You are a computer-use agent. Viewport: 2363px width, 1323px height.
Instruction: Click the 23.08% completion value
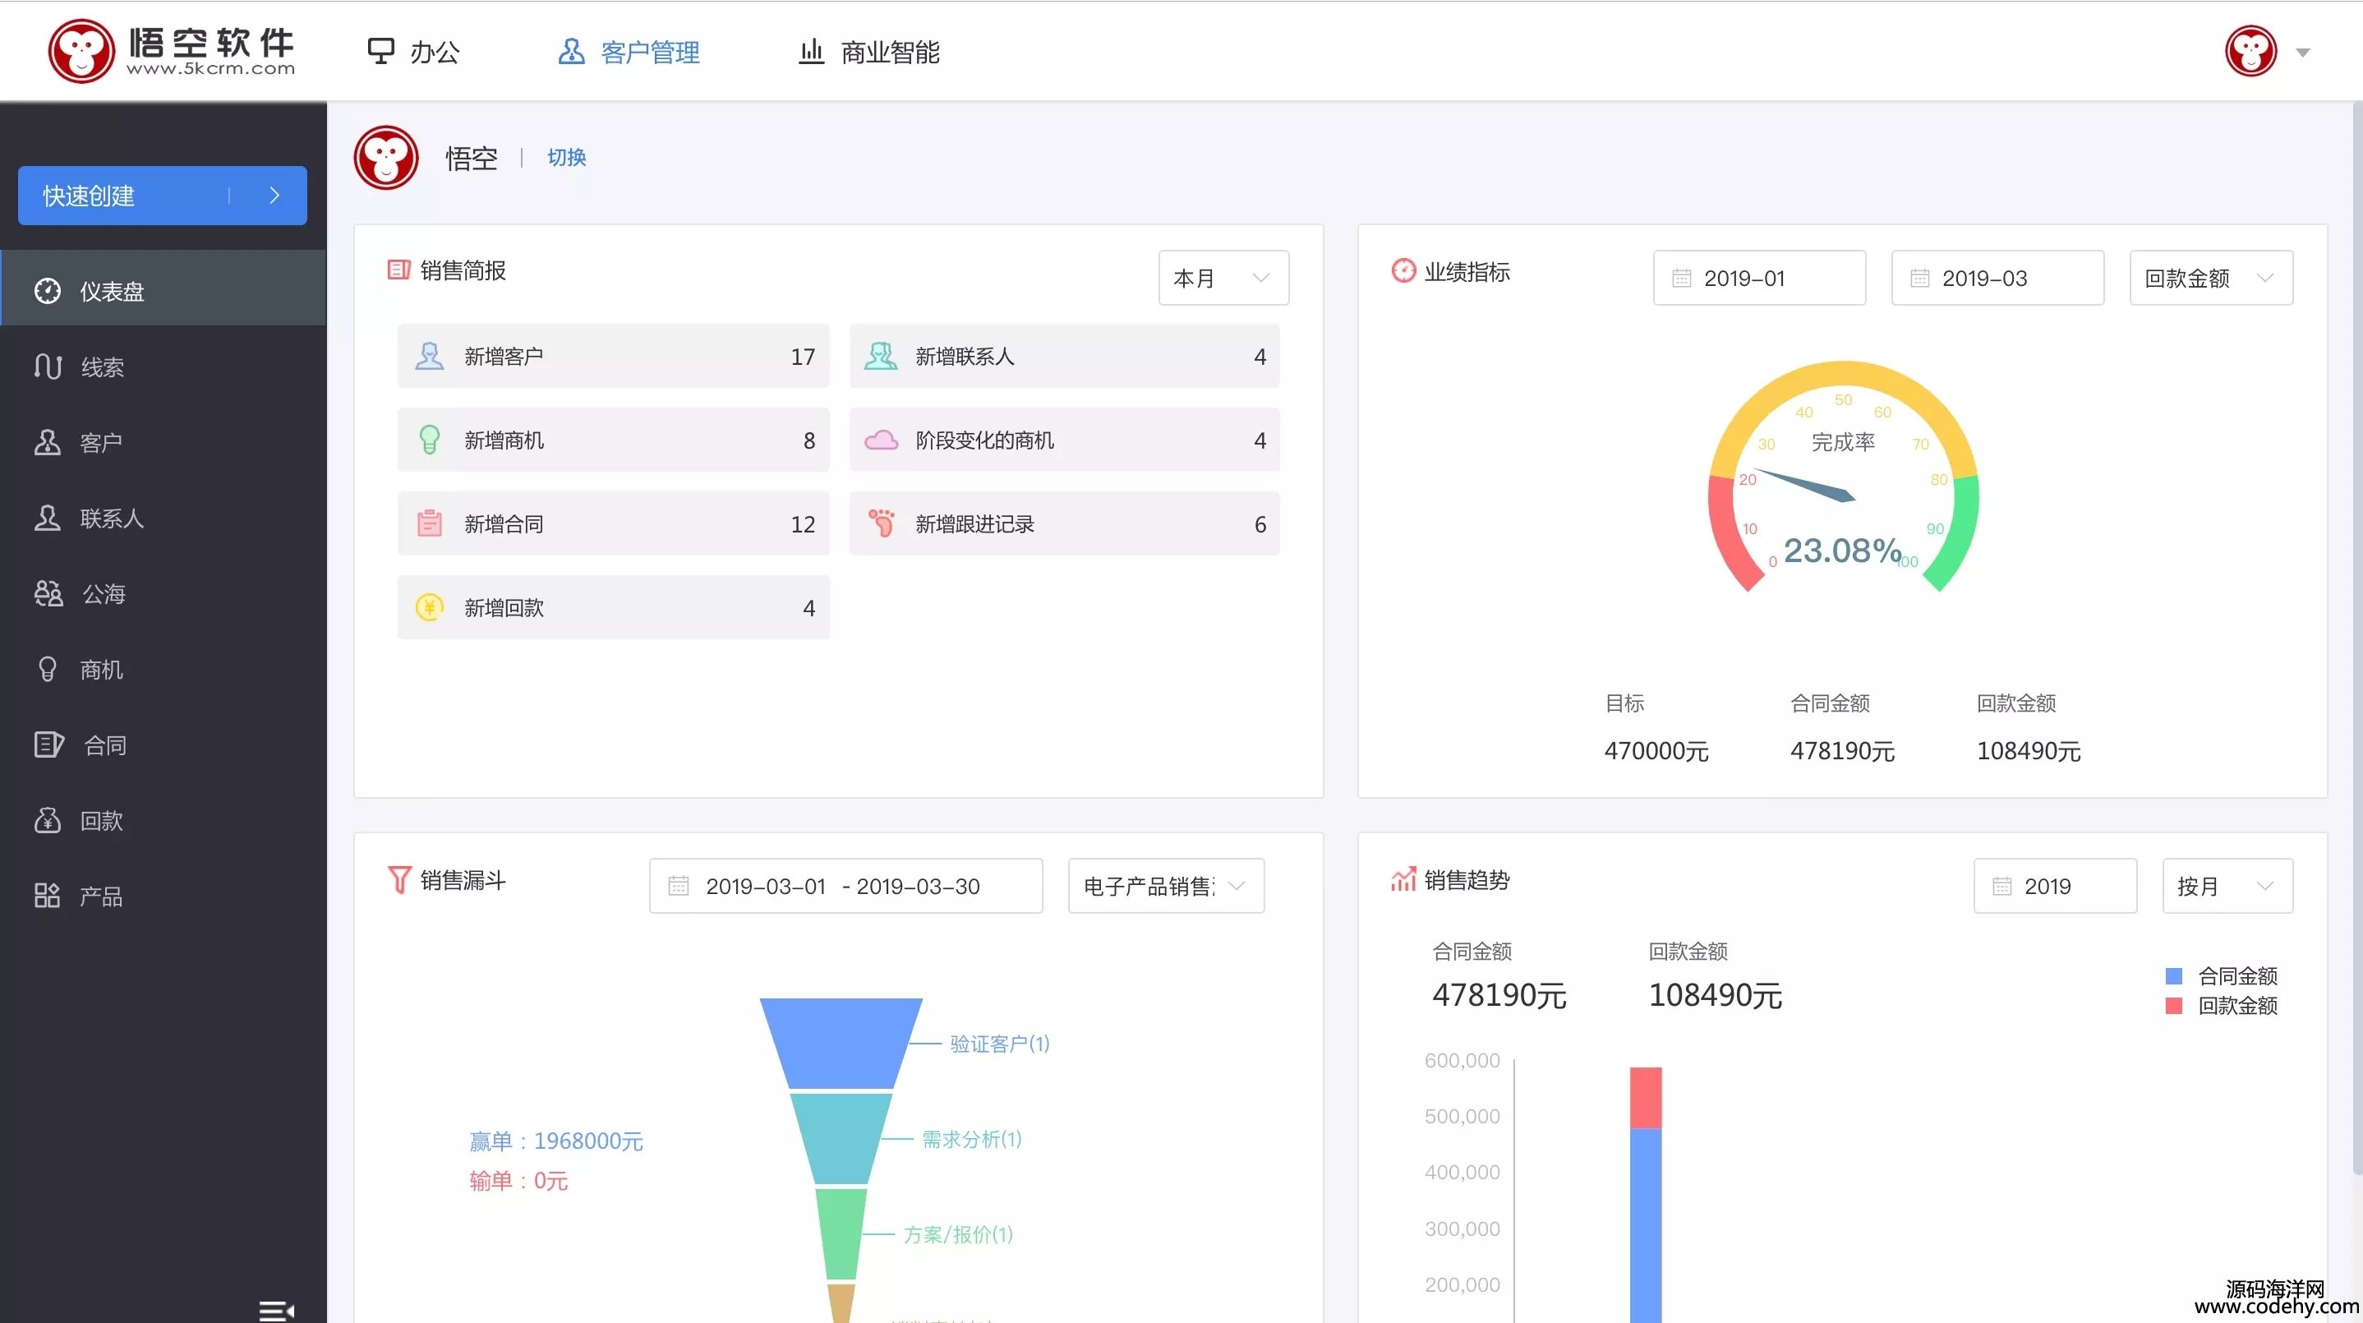(1842, 551)
